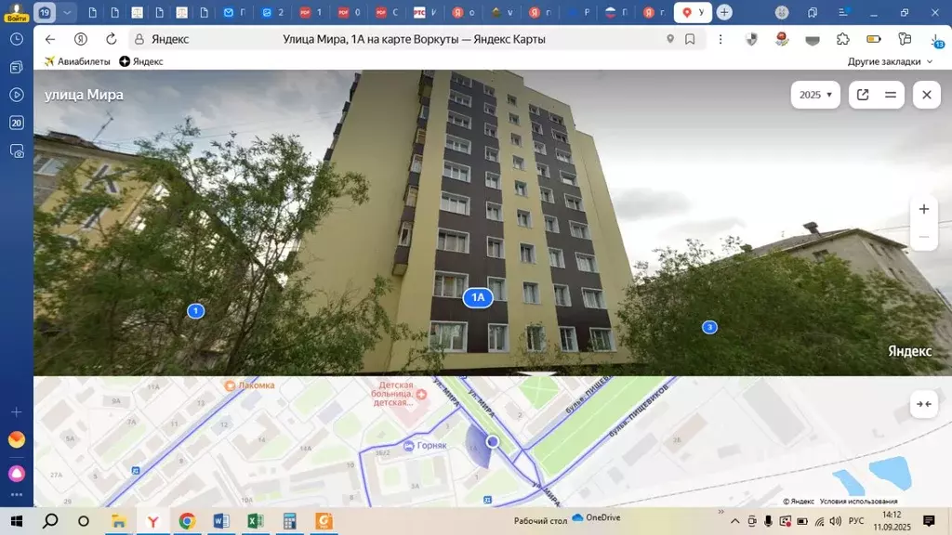This screenshot has height=535, width=952.
Task: Click the 1A building marker
Action: click(478, 297)
